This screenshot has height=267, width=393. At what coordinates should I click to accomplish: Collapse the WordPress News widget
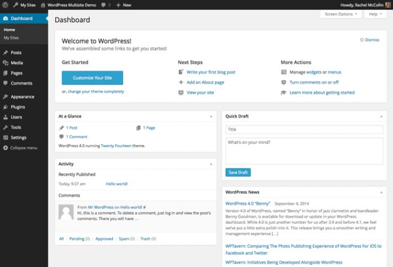(381, 192)
